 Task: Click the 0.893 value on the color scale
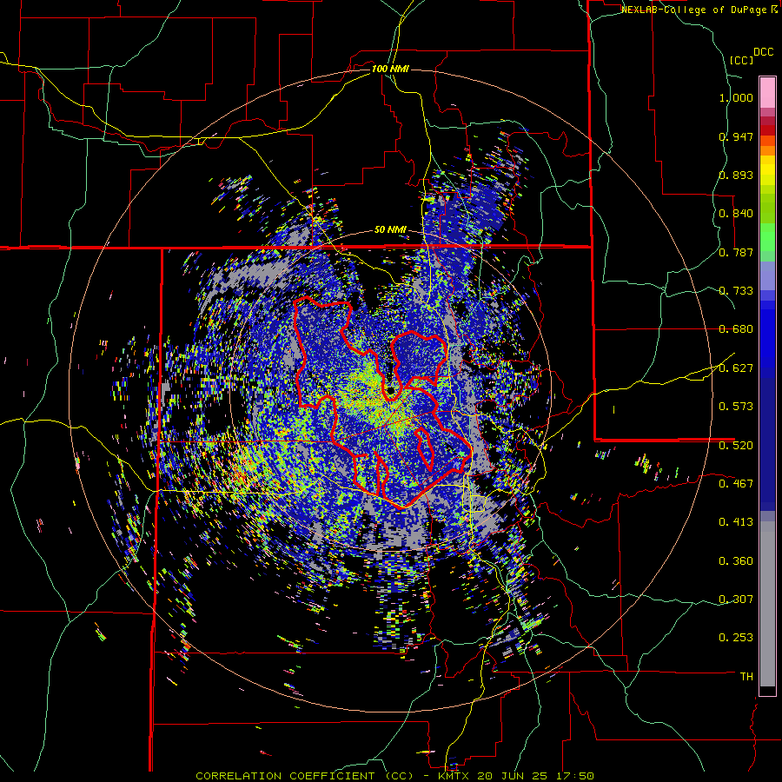pos(736,175)
